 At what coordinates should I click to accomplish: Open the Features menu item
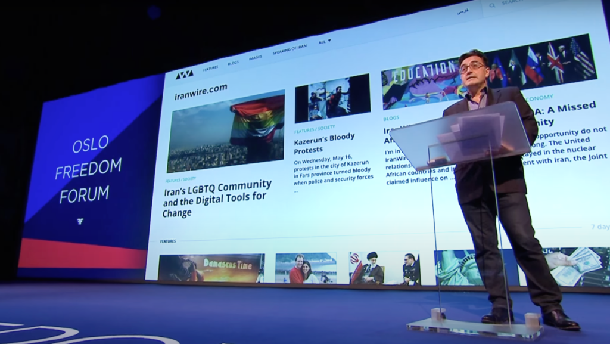[x=210, y=68]
